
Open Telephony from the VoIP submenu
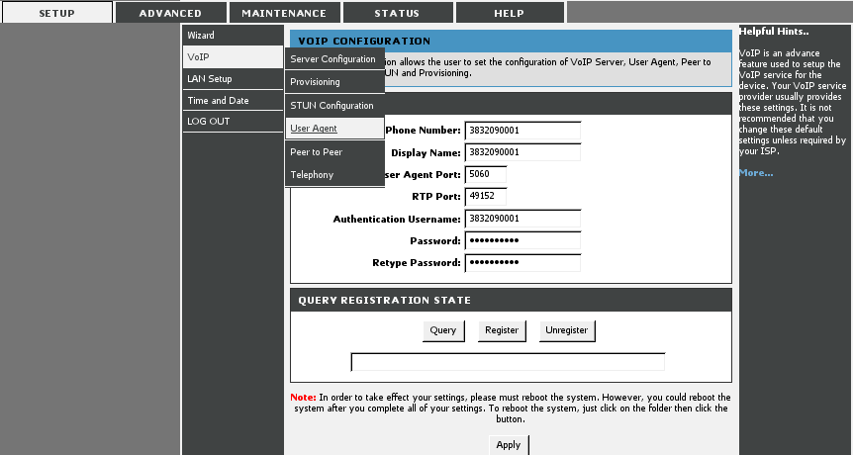pos(333,175)
